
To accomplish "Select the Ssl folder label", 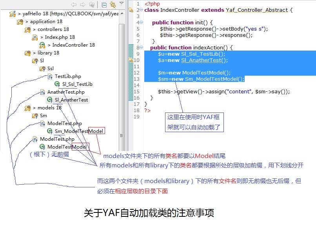I will (51, 69).
